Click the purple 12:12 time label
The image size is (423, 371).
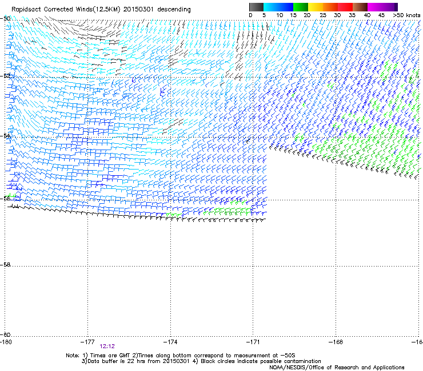pos(107,346)
